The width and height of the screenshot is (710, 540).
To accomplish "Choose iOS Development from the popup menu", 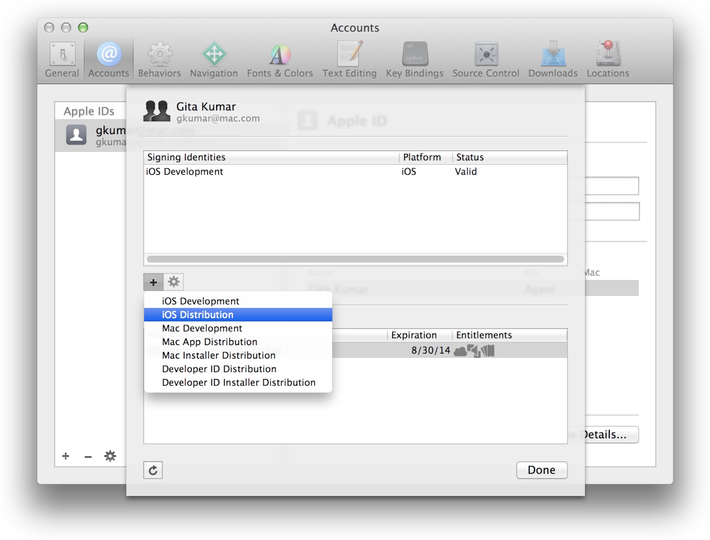I will click(238, 301).
